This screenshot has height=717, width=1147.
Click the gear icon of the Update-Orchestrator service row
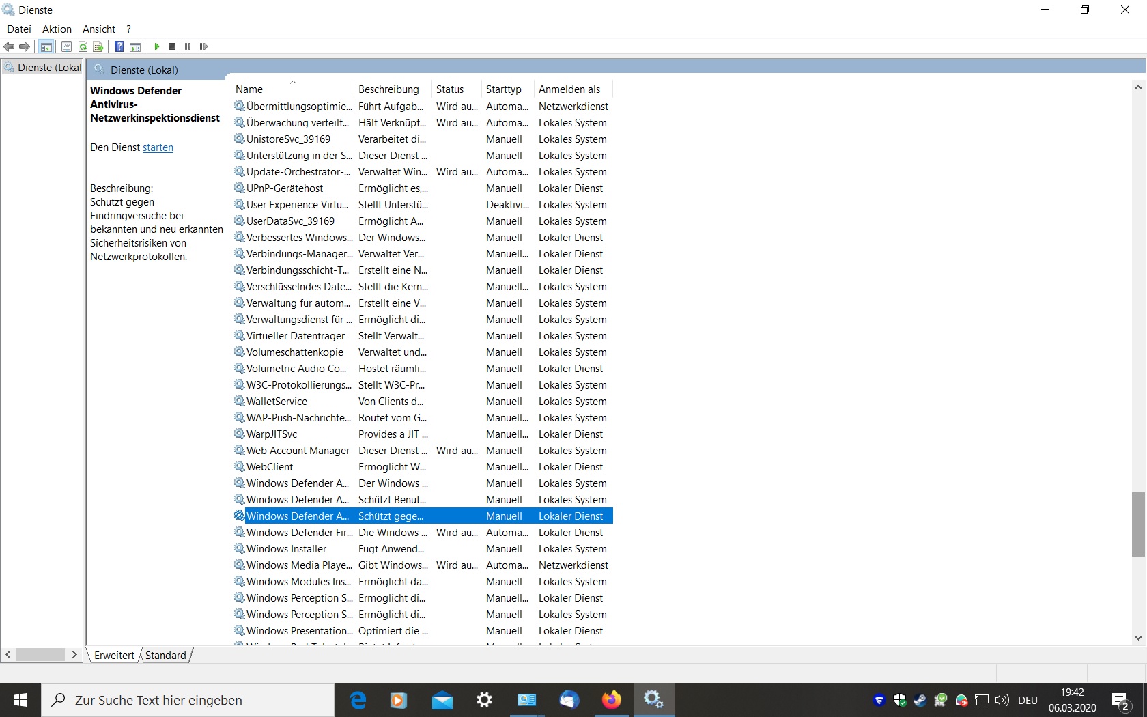point(240,171)
